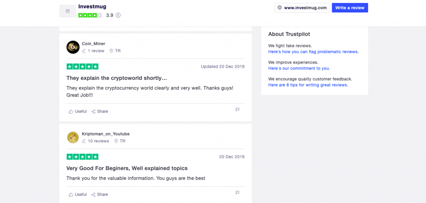Click the globe icon beside www.investmug.com

point(280,7)
